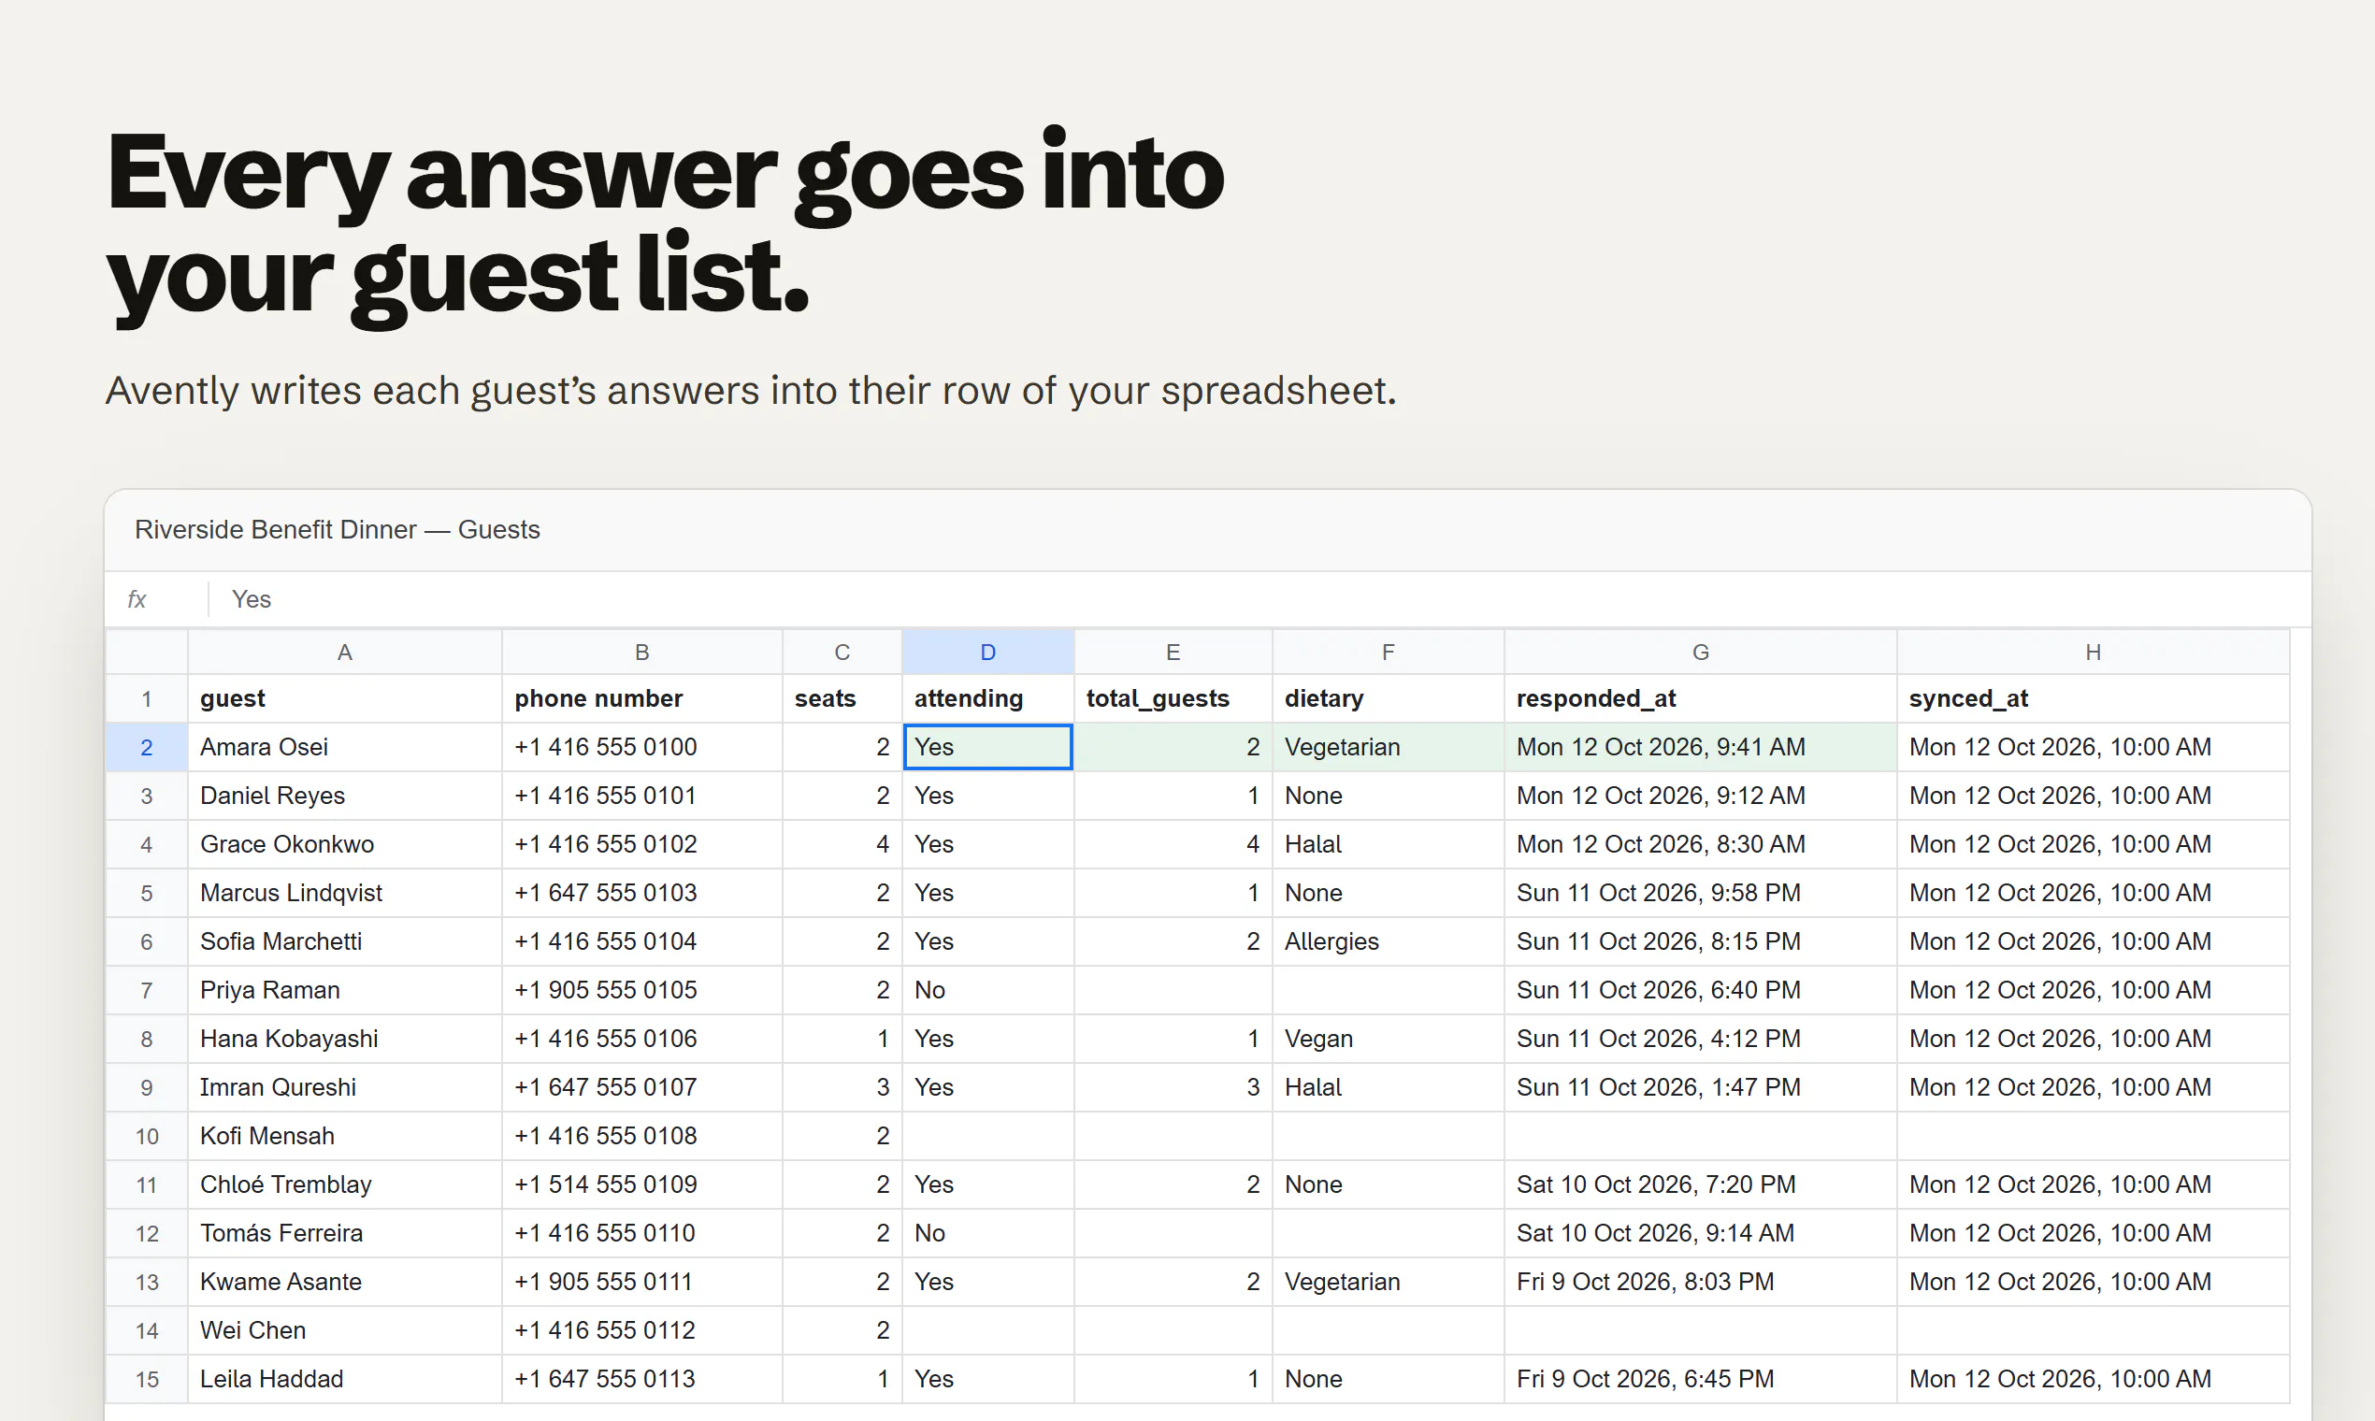Click the 'Allergies' dietary cell
The width and height of the screenshot is (2375, 1421).
1388,941
